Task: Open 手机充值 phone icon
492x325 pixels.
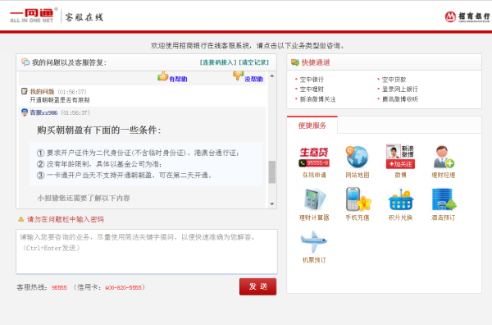Action: [x=358, y=199]
